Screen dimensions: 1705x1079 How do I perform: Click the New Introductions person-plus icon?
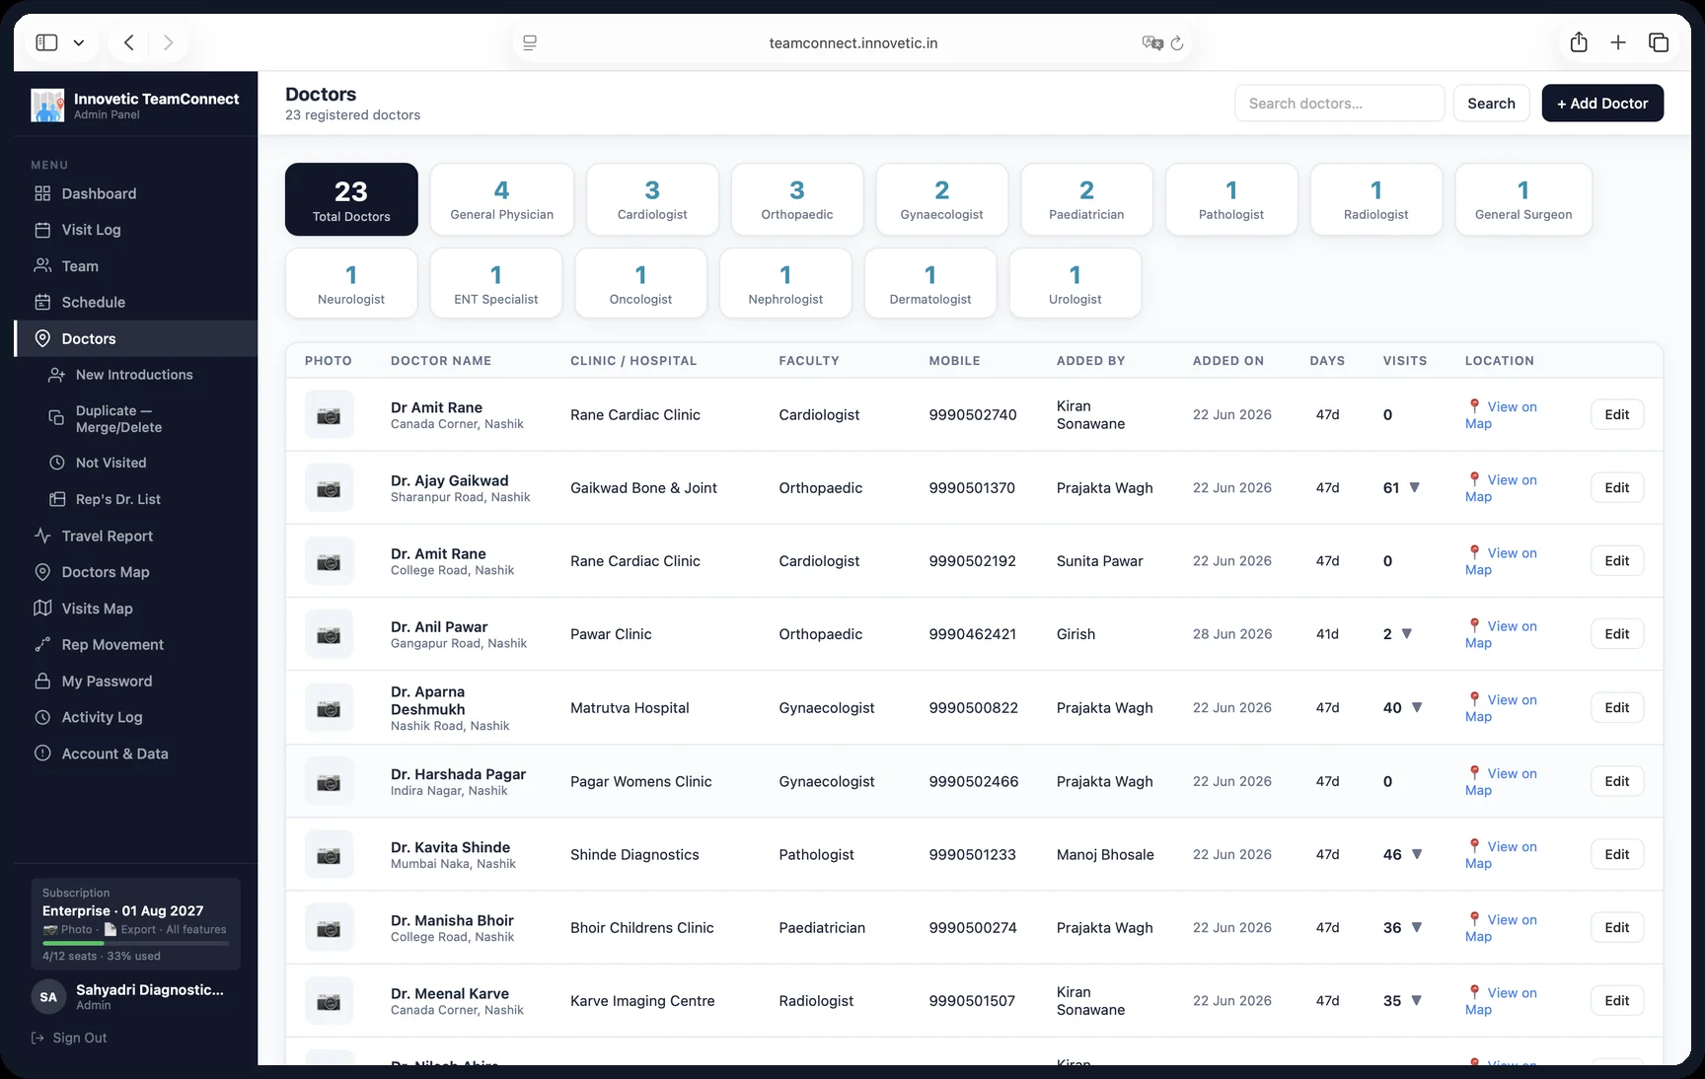tap(57, 375)
